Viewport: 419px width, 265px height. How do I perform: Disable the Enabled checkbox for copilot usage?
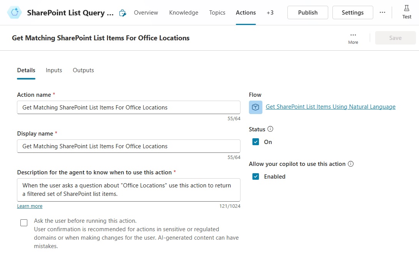(255, 176)
